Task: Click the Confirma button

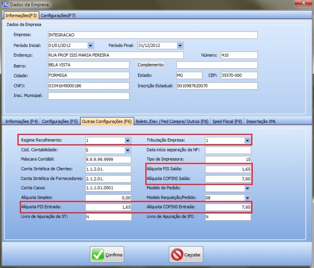Action: (x=107, y=255)
